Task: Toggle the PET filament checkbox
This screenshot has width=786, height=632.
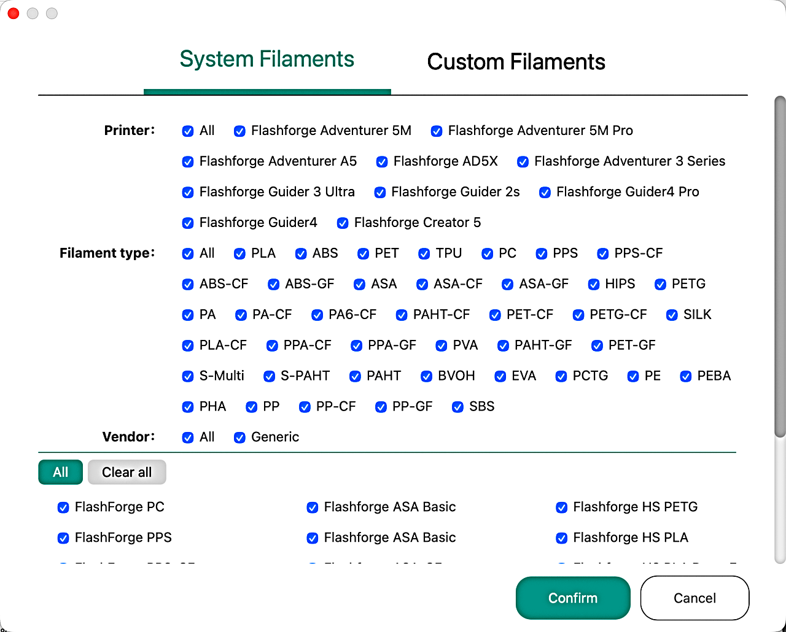Action: [364, 253]
